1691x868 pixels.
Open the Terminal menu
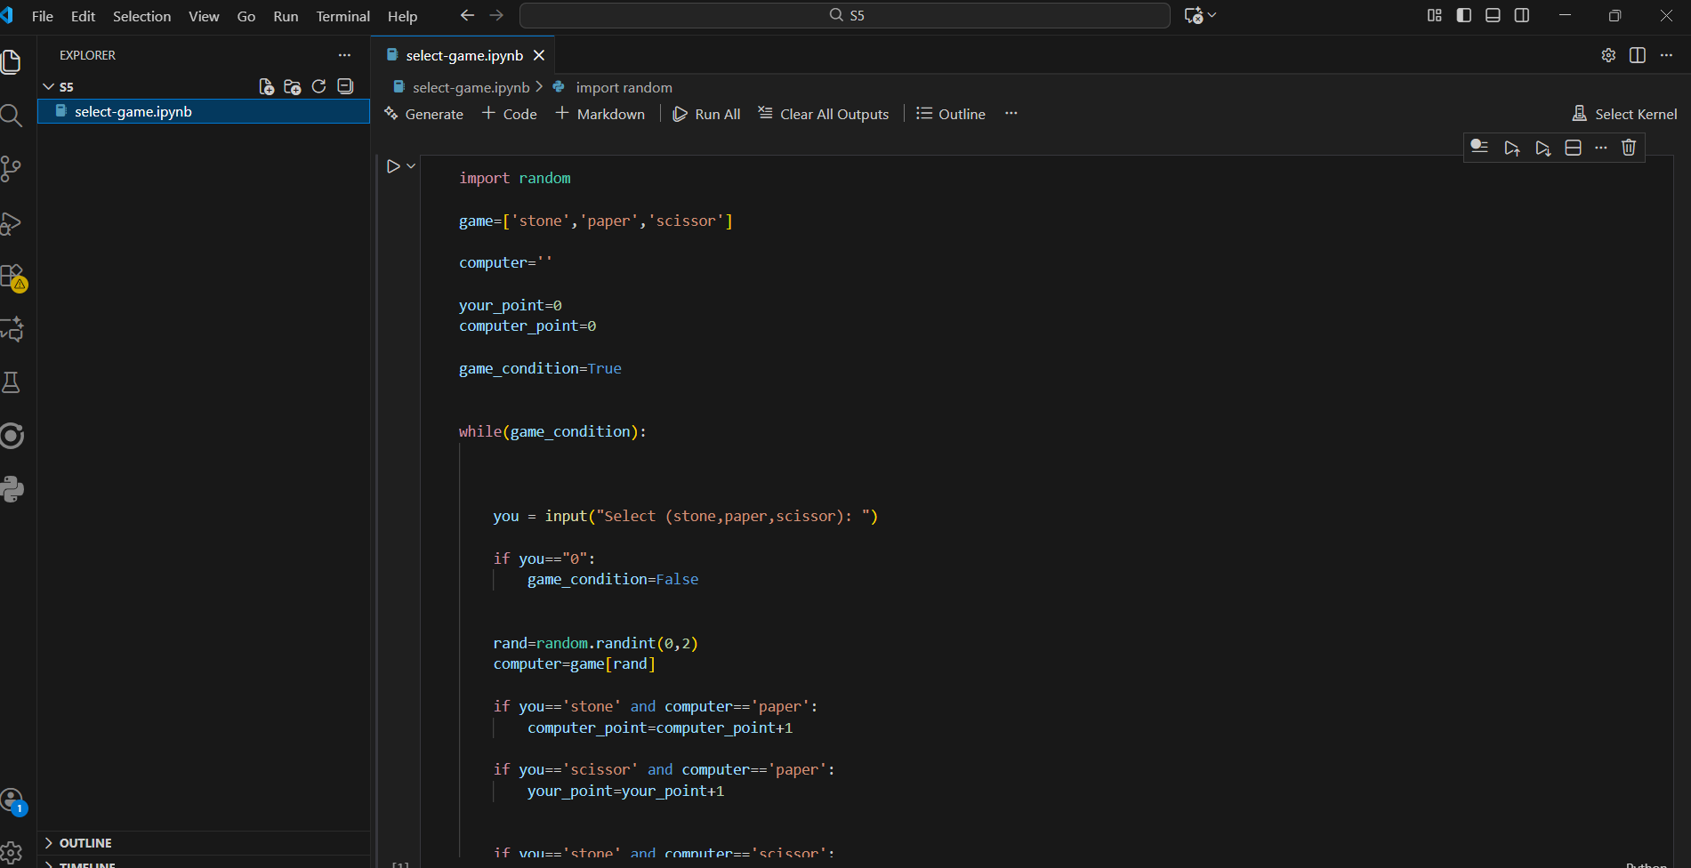pos(342,16)
